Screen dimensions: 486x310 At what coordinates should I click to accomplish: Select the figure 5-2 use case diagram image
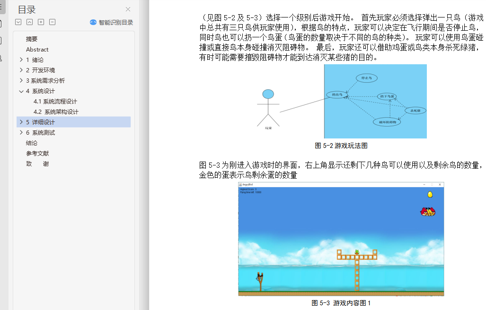click(x=342, y=102)
